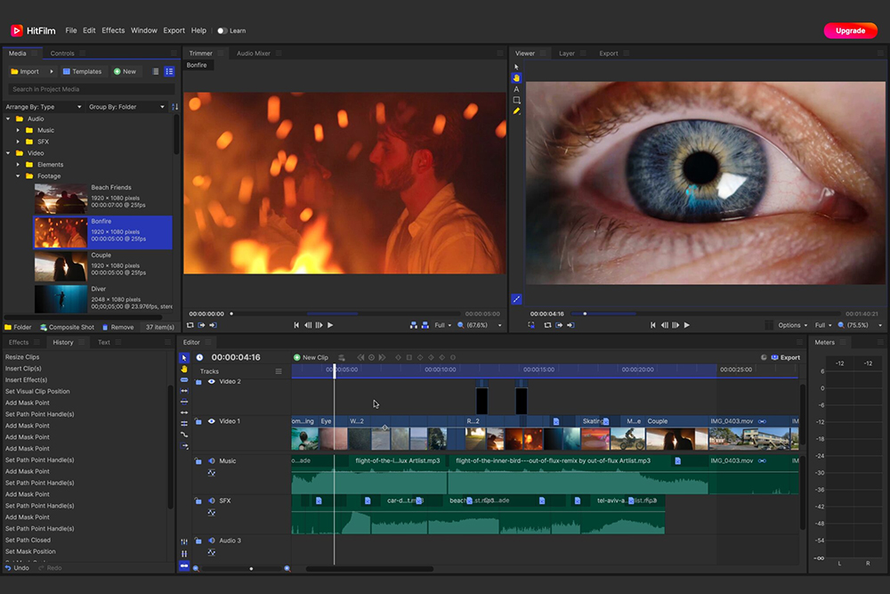890x594 pixels.
Task: Click the selection arrow tool in the Editor
Action: point(184,357)
